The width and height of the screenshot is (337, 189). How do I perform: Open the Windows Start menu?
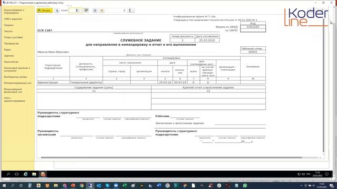tap(4, 185)
